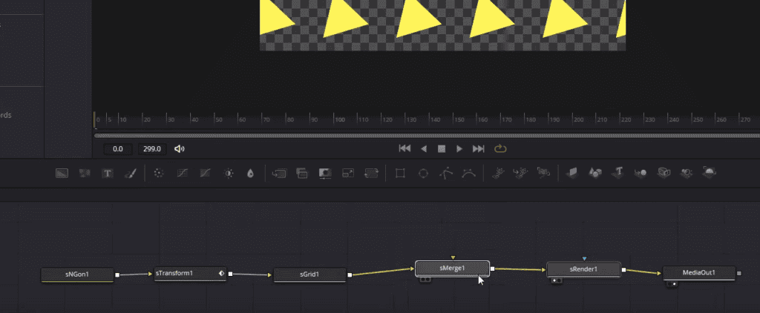Add a Blur node with droplet icon
The height and width of the screenshot is (313, 760).
[250, 173]
